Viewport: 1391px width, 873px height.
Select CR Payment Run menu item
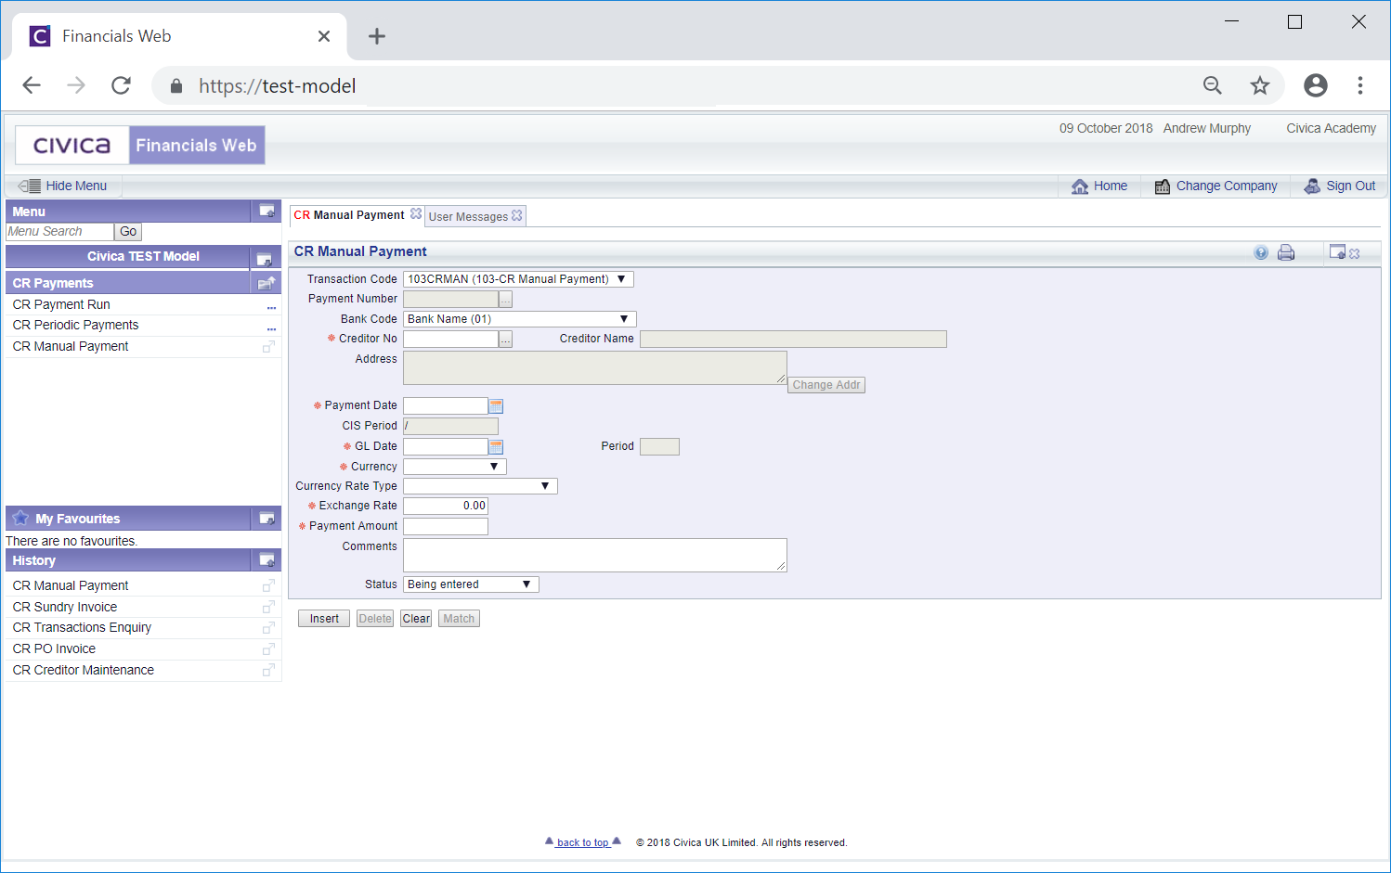(x=61, y=304)
